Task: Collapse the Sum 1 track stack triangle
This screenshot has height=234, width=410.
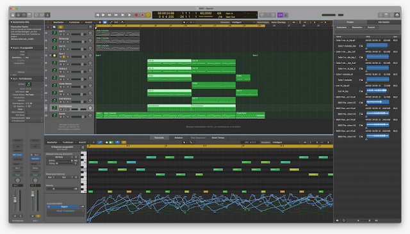Action: click(x=50, y=56)
